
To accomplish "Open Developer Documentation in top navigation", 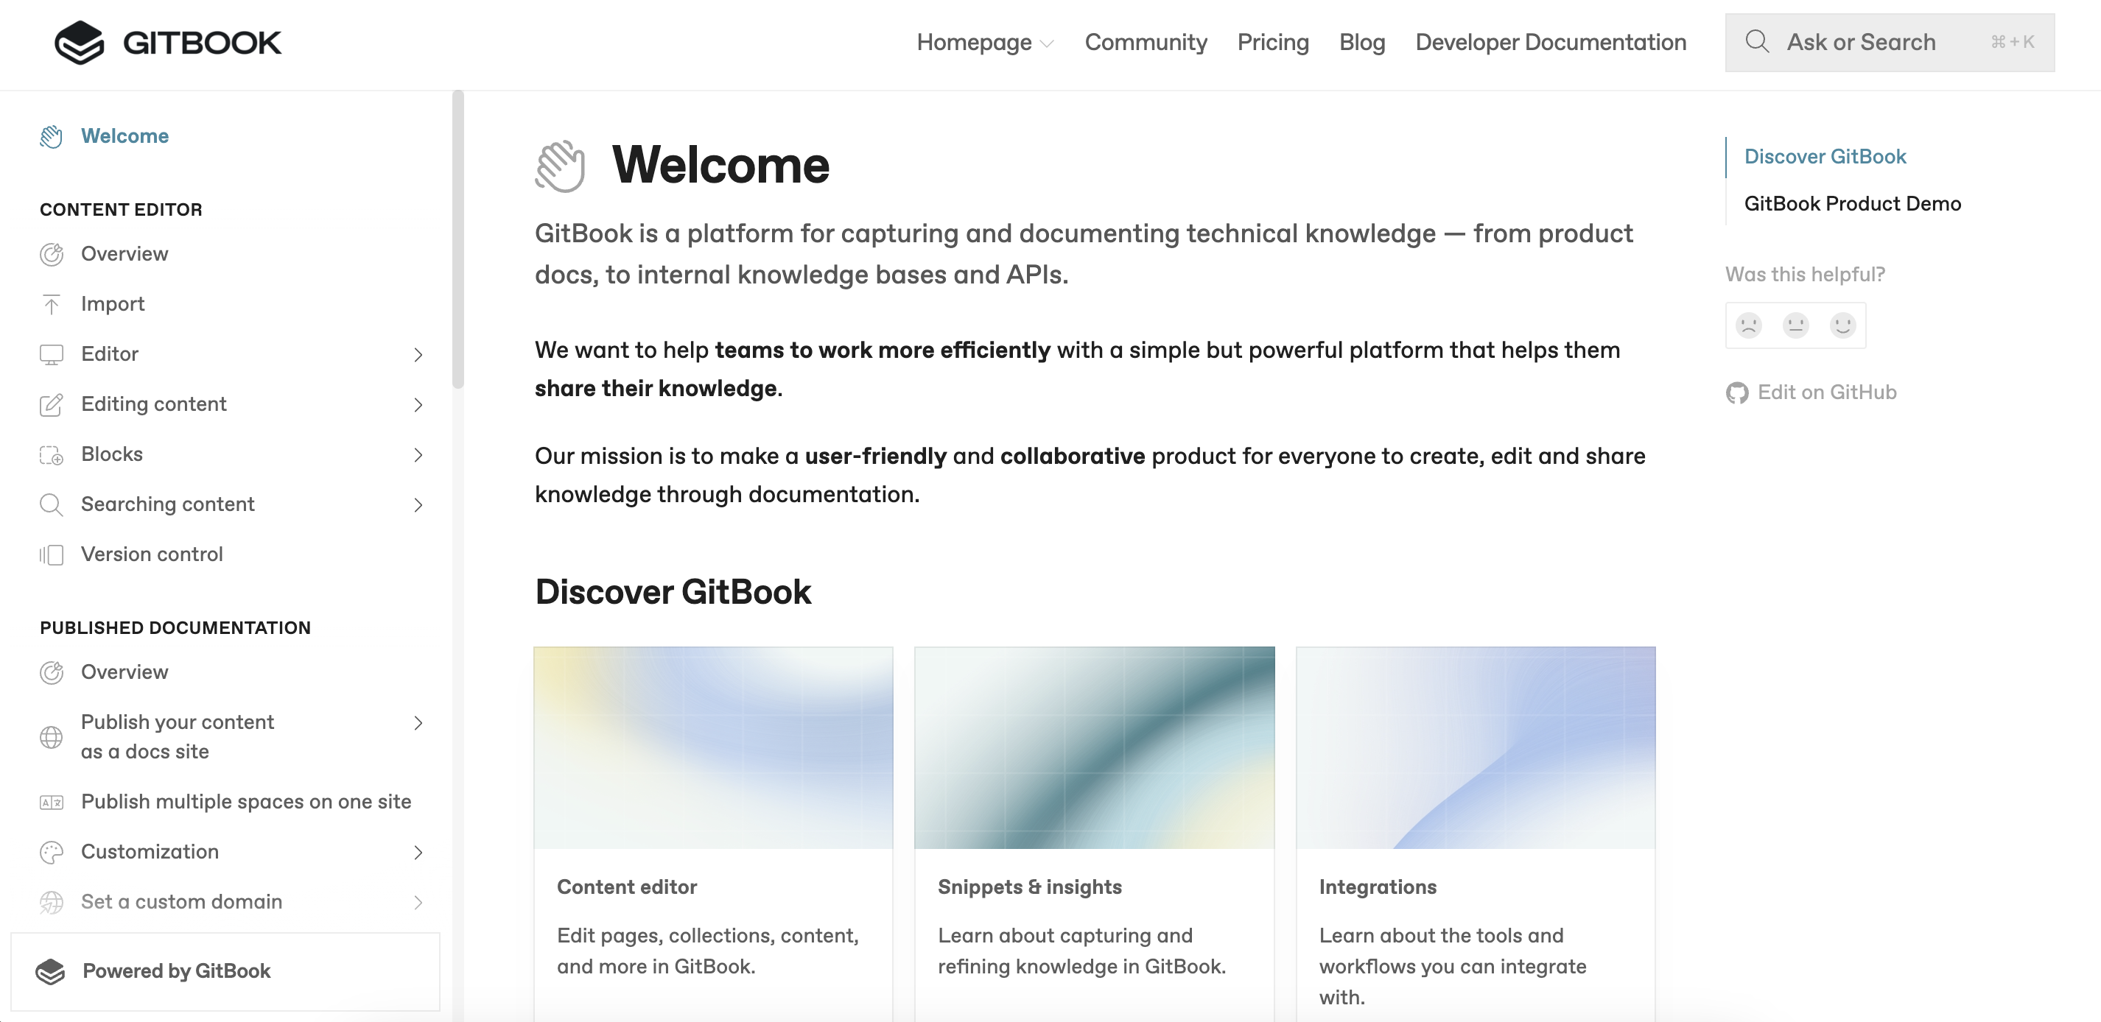I will point(1551,41).
